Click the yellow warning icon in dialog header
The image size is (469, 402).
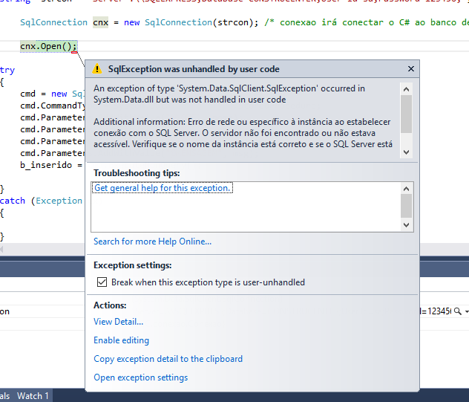pos(97,69)
